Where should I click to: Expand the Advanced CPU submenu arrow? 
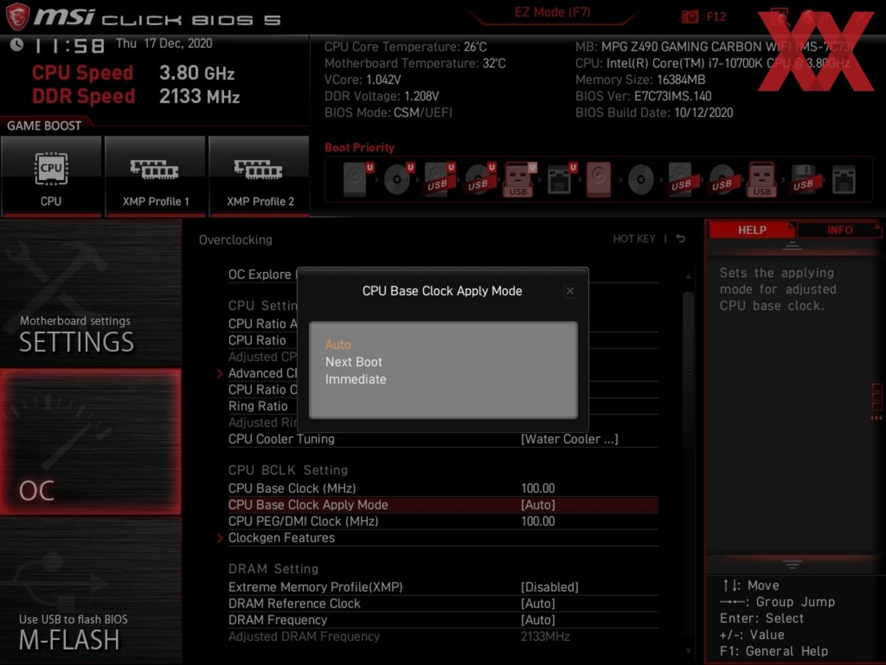pos(220,374)
